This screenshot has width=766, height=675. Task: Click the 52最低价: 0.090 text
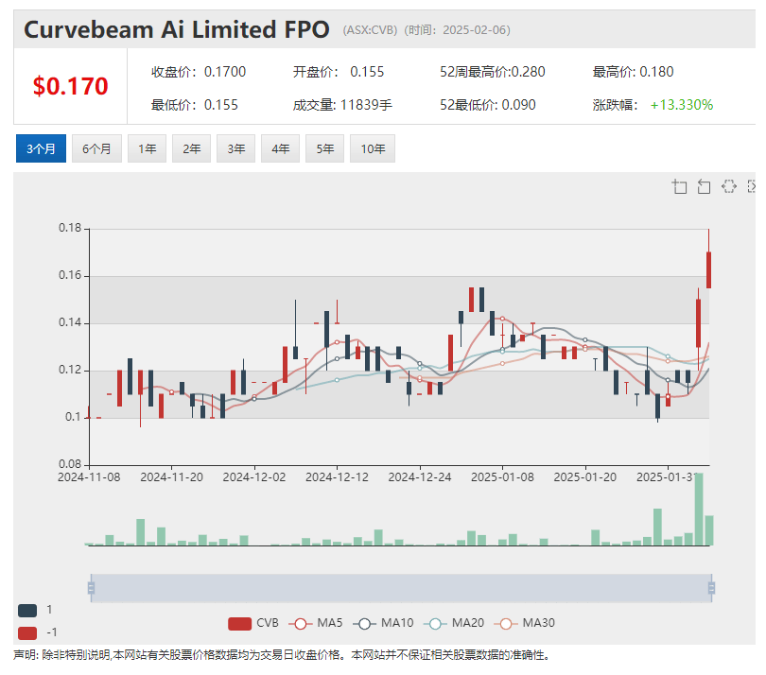pos(488,105)
